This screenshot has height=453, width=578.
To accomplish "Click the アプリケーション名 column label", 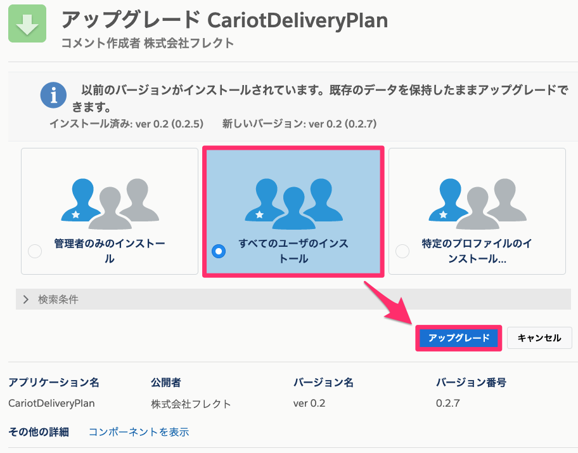I will (x=54, y=383).
